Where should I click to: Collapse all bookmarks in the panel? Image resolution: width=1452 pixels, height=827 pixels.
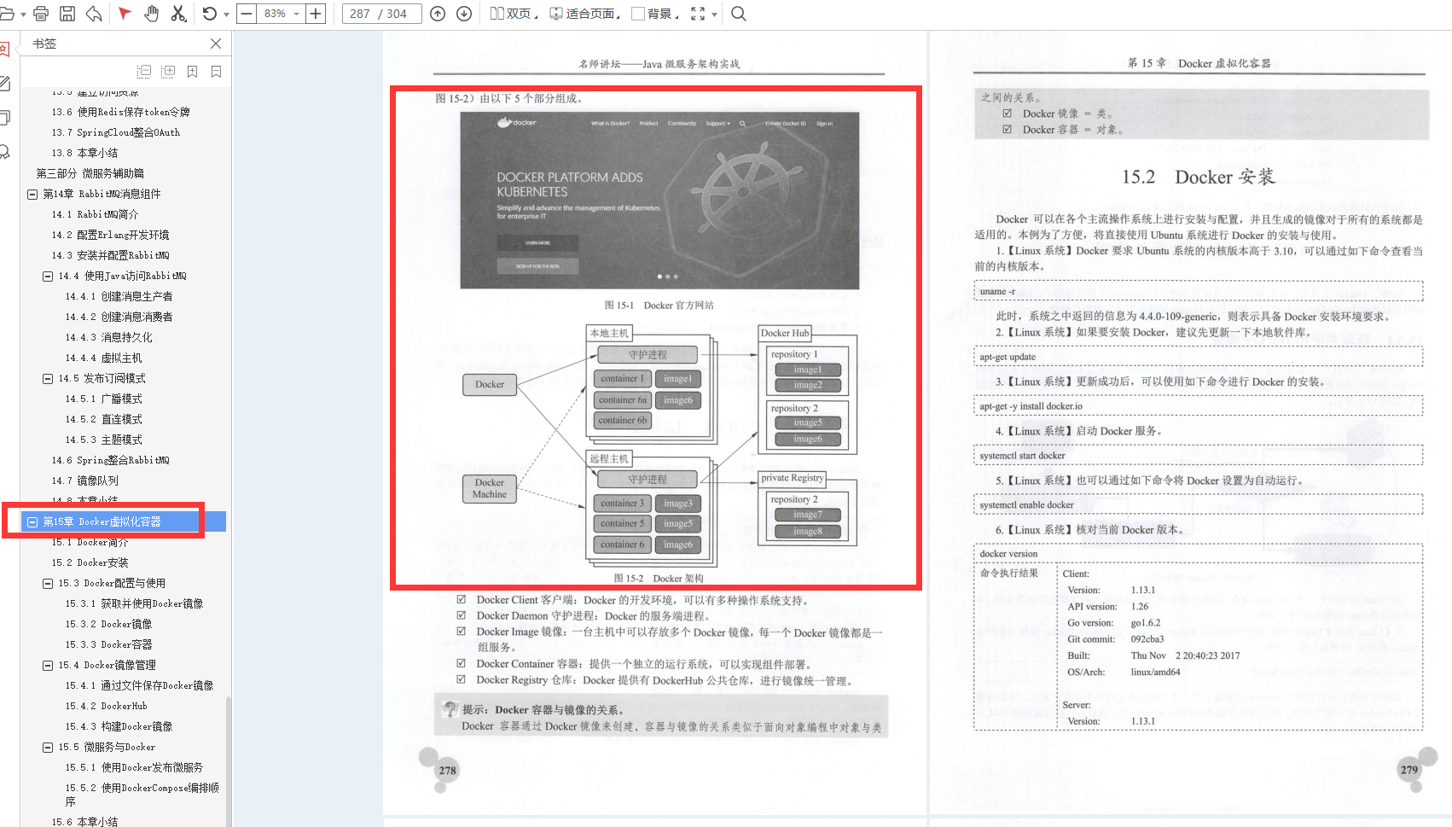click(x=144, y=72)
